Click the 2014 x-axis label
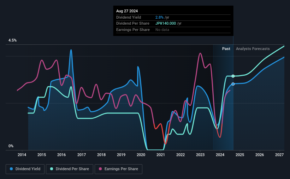 coord(22,155)
